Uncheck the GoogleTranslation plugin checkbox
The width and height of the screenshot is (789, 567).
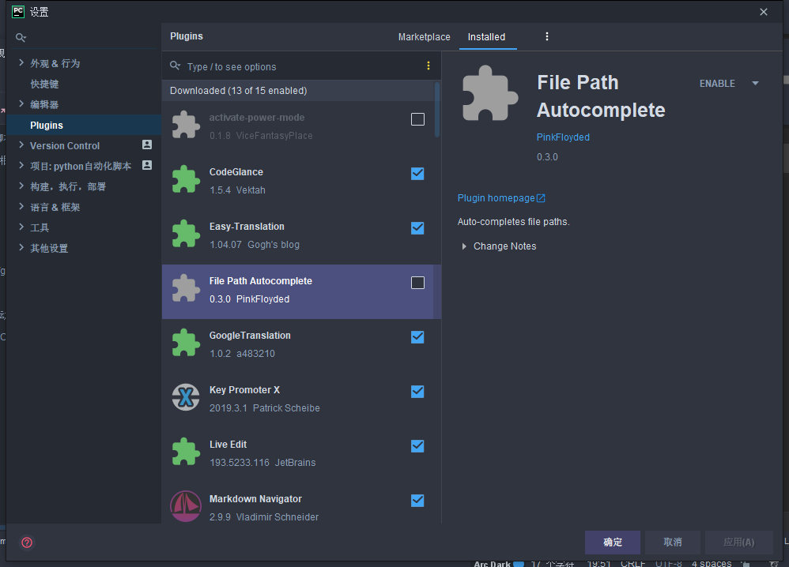417,337
